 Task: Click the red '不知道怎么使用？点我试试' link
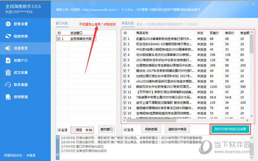(98, 24)
